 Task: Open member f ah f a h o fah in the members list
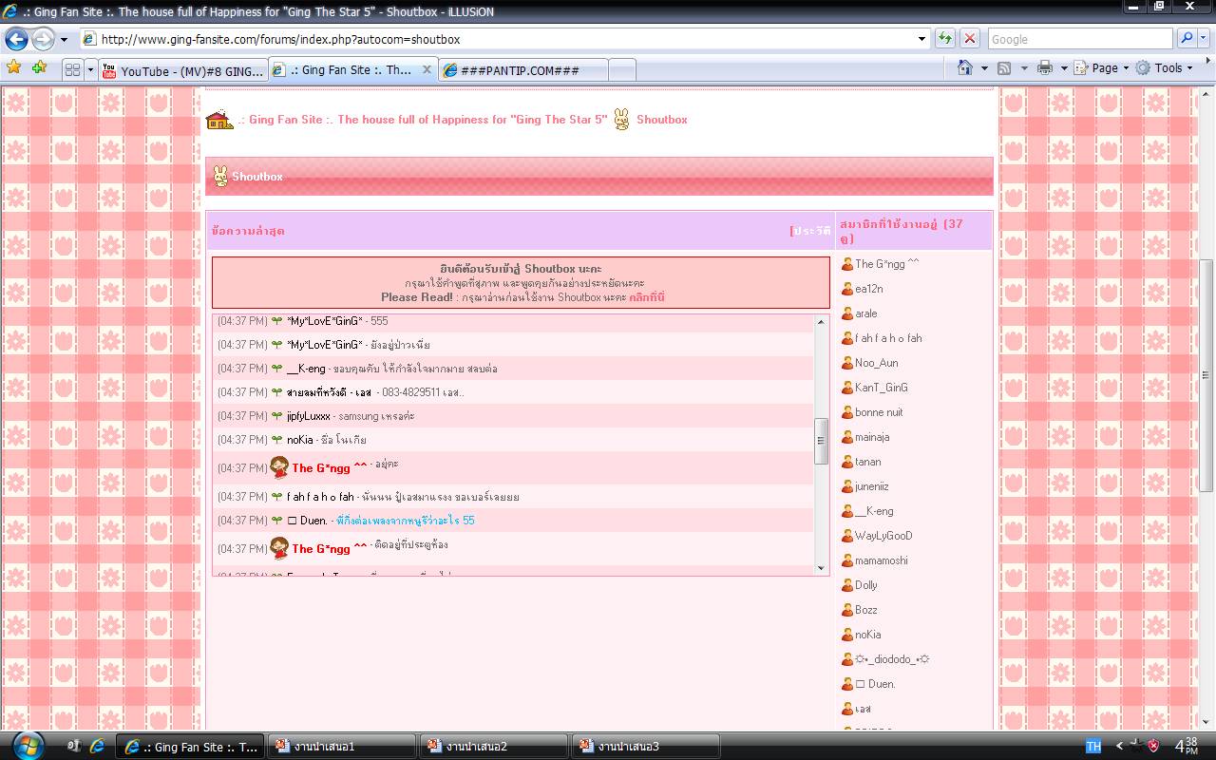click(888, 338)
